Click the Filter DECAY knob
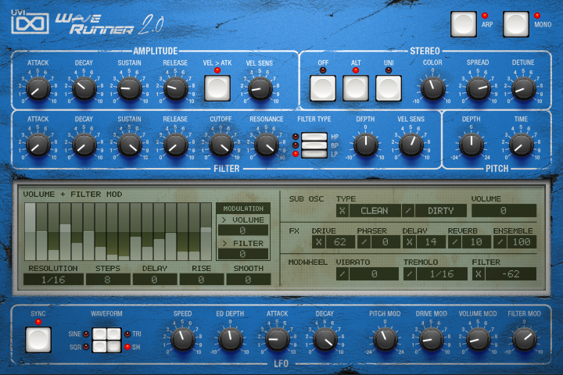Viewport: 563px width, 375px height. tap(84, 145)
